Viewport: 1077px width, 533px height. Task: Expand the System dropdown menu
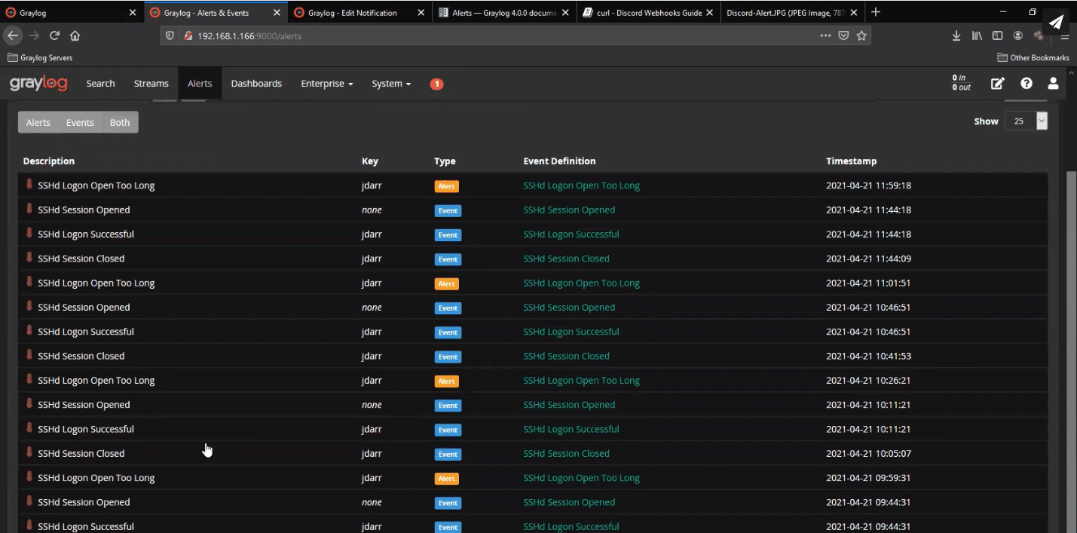coord(391,84)
